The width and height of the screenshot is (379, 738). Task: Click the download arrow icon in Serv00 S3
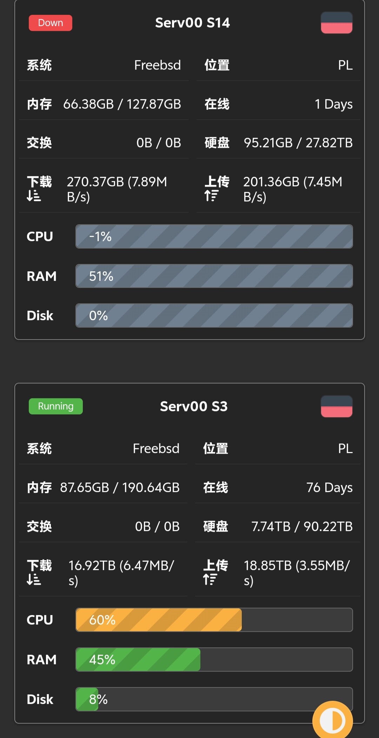(x=34, y=580)
